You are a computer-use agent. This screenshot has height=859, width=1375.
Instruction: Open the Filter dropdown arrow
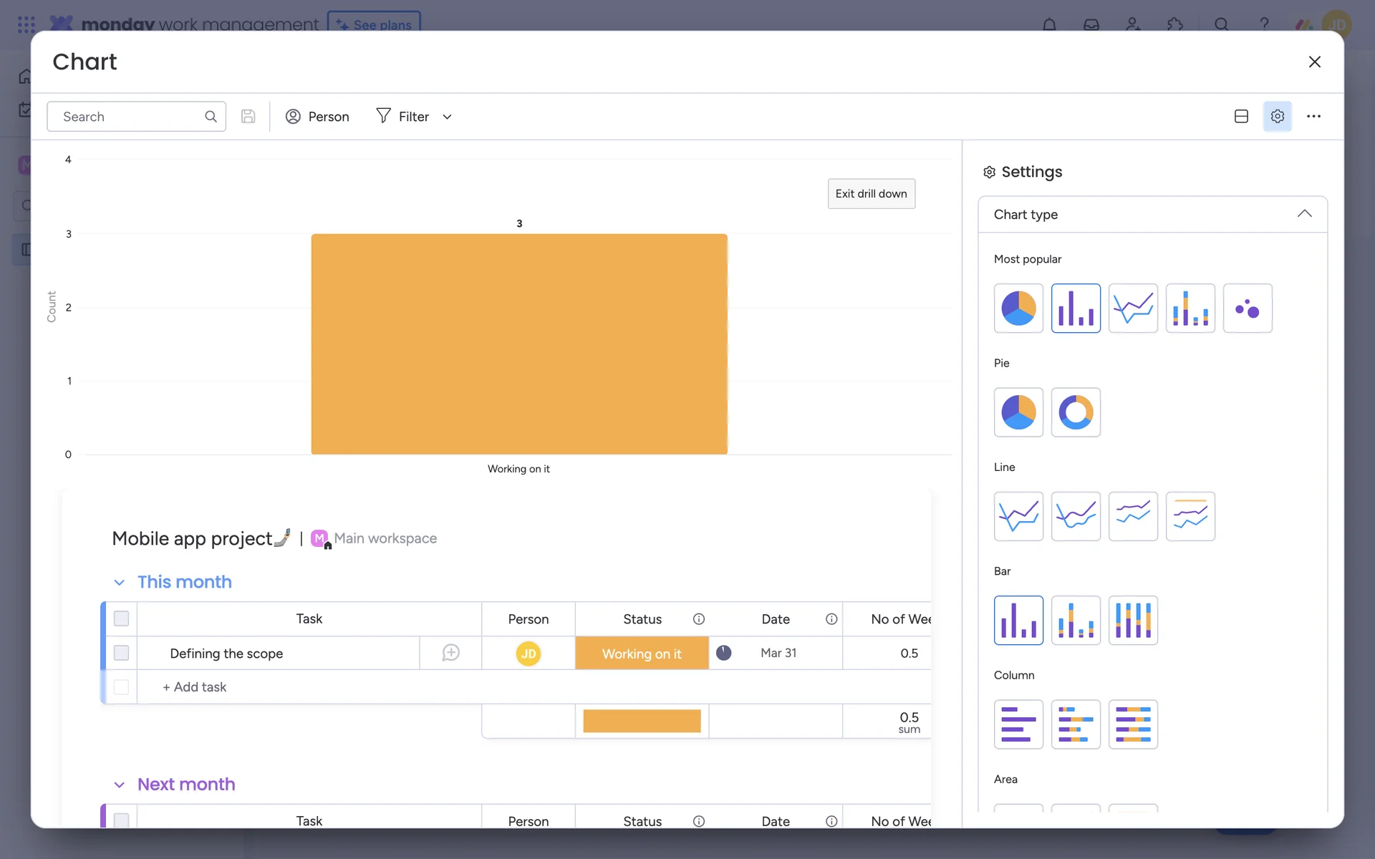pos(448,117)
